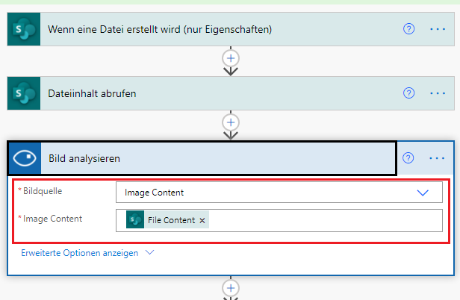Open help for Bild analysieren action
460x300 pixels.
pos(408,158)
